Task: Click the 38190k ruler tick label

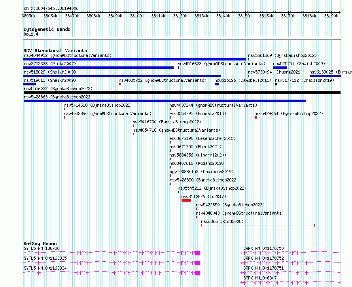Action: click(x=331, y=16)
